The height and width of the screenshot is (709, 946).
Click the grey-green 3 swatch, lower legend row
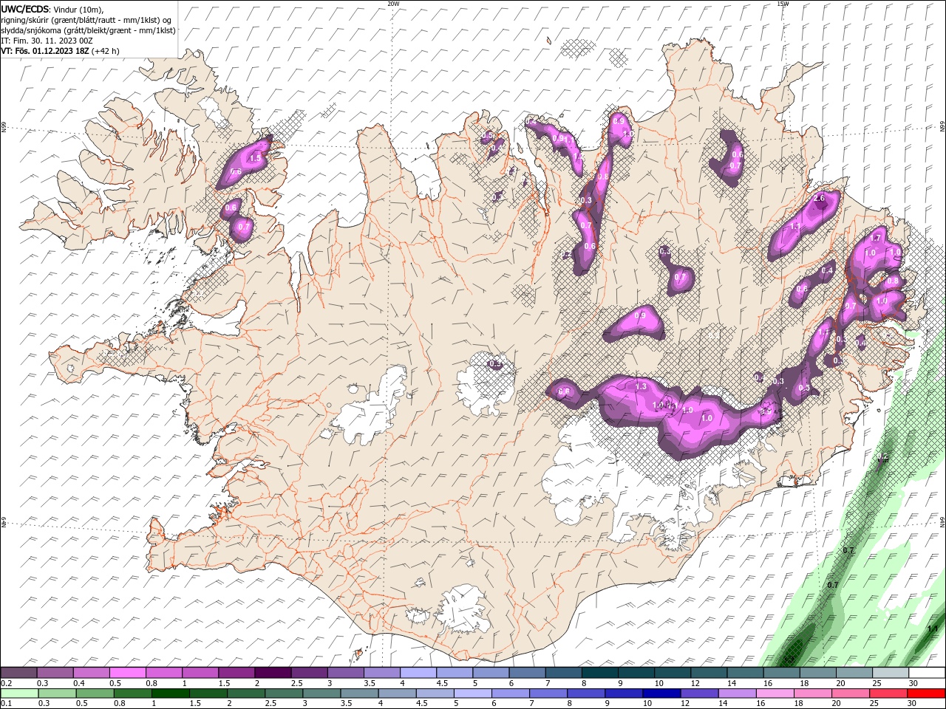point(321,693)
